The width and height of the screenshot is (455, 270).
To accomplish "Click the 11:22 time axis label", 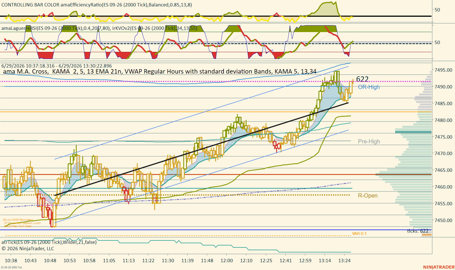I will click(148, 261).
